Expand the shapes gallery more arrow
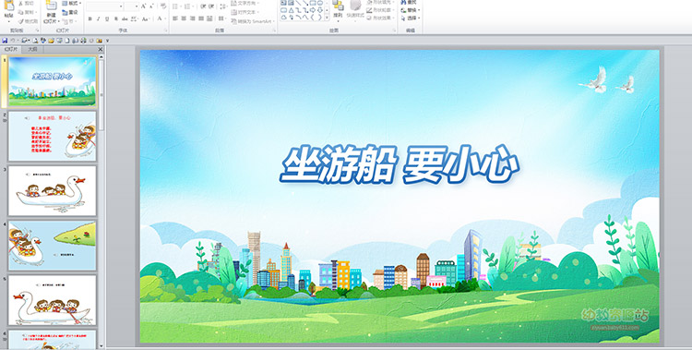The height and width of the screenshot is (350, 692). point(327,18)
